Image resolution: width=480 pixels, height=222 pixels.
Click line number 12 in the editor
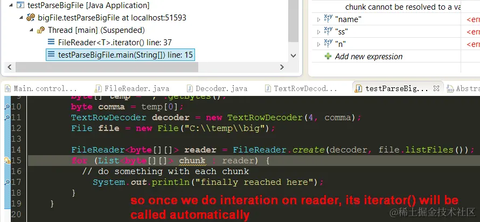coord(17,128)
